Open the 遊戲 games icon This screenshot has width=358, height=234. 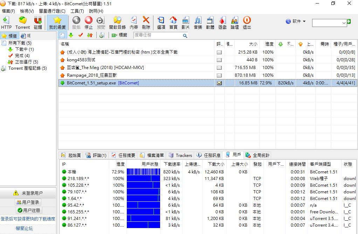coord(222,23)
